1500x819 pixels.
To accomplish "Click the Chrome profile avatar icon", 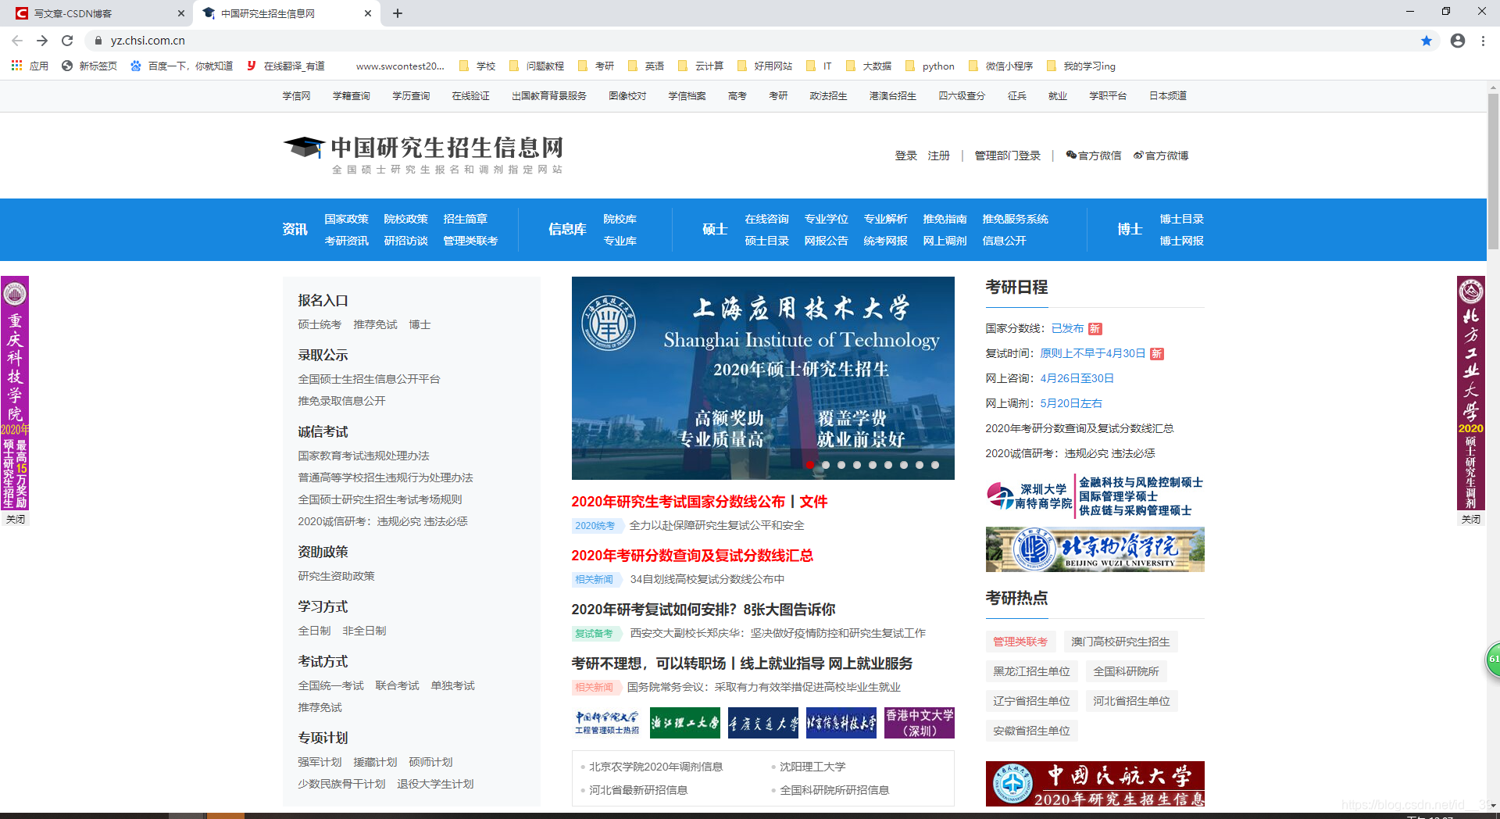I will (x=1458, y=41).
